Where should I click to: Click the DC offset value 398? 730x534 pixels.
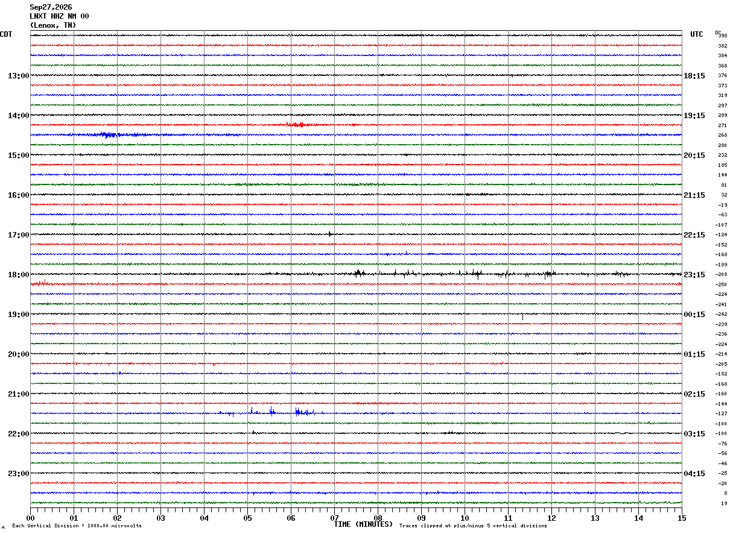point(722,36)
